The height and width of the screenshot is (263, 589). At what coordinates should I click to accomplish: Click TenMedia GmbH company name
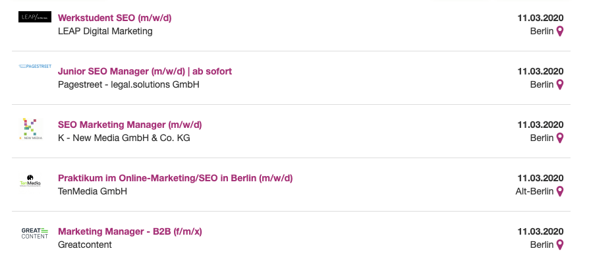[92, 191]
